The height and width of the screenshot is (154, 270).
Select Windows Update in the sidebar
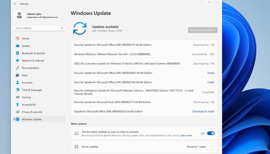tap(40, 119)
